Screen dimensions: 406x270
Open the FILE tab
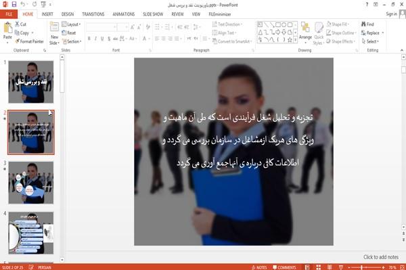point(9,14)
